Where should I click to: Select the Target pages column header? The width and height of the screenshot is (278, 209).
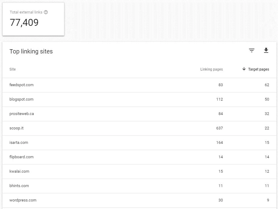(258, 69)
